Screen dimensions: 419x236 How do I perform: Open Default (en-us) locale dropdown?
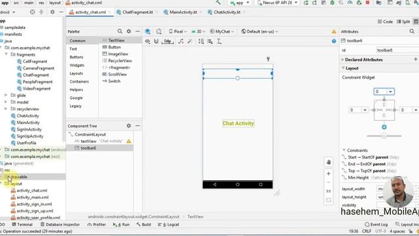click(259, 31)
